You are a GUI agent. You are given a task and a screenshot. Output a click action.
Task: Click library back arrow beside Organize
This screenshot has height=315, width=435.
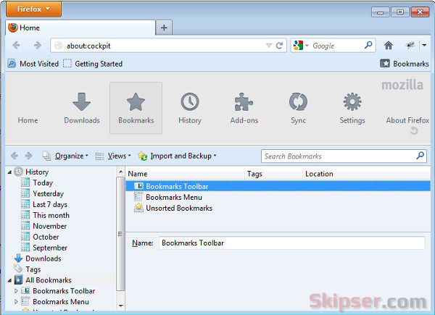click(x=14, y=156)
